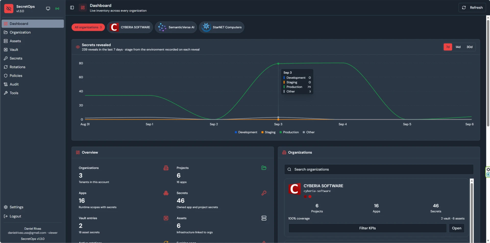Click the Settings gear icon in the sidebar
The width and height of the screenshot is (490, 243).
pos(6,207)
